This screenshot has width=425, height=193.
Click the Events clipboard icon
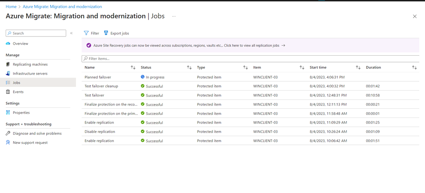tap(8, 92)
